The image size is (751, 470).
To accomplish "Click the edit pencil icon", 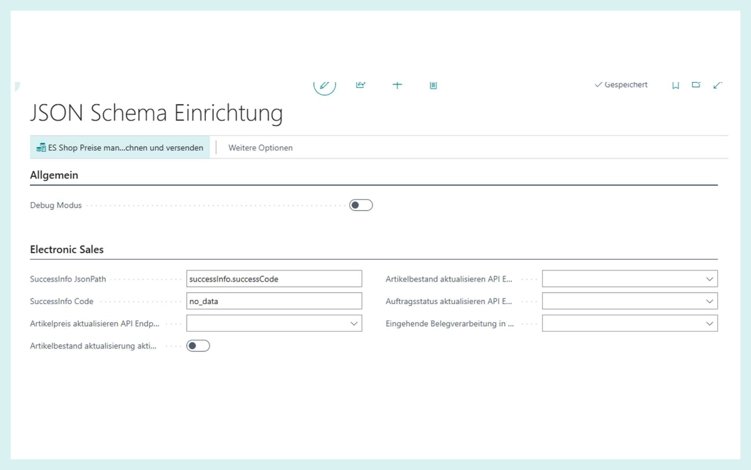I will tap(324, 85).
